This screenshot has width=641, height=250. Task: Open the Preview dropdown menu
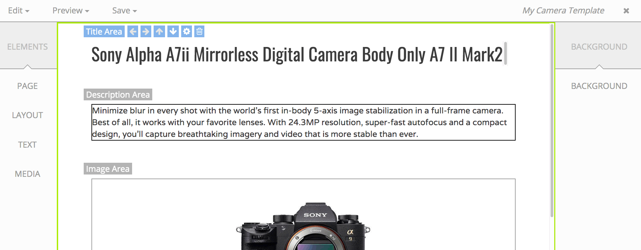tap(71, 11)
